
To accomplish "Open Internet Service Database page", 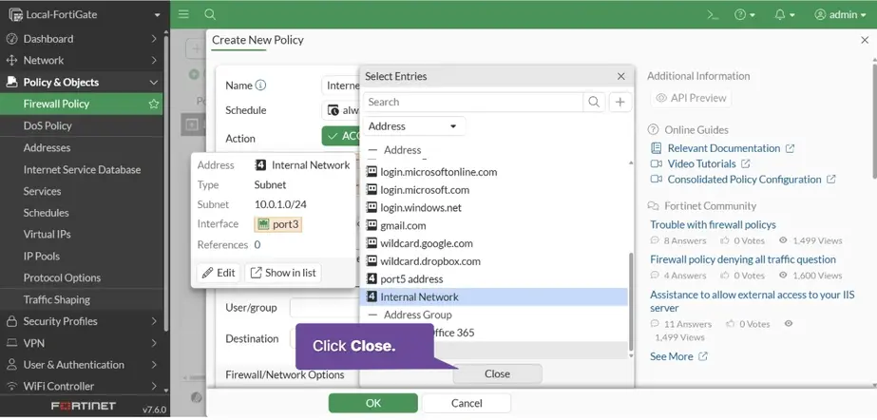I will (x=83, y=169).
